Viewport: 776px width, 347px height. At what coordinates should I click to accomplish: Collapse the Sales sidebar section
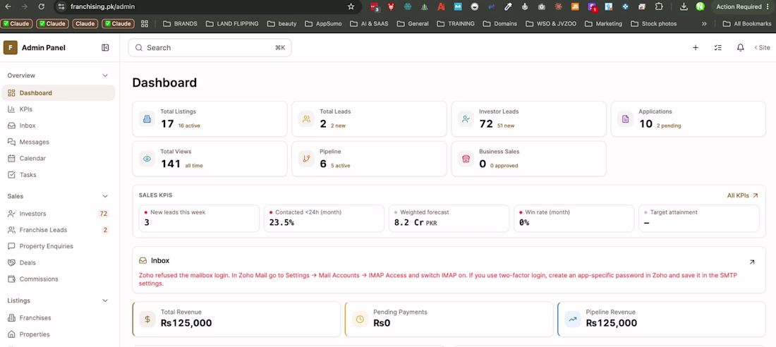coord(105,196)
